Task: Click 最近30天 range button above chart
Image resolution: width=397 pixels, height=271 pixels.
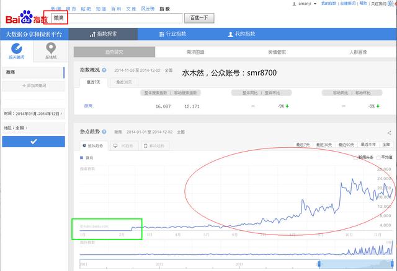Action: 324,145
